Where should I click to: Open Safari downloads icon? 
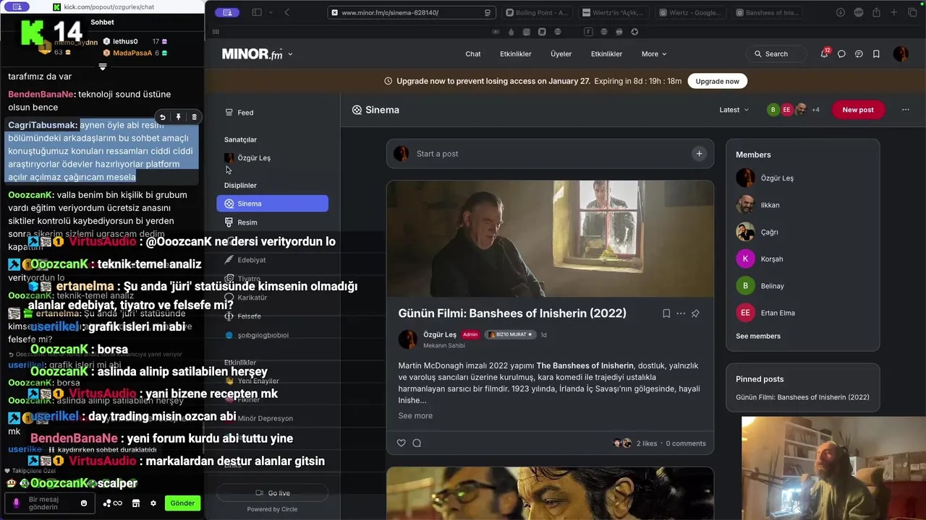click(x=841, y=12)
